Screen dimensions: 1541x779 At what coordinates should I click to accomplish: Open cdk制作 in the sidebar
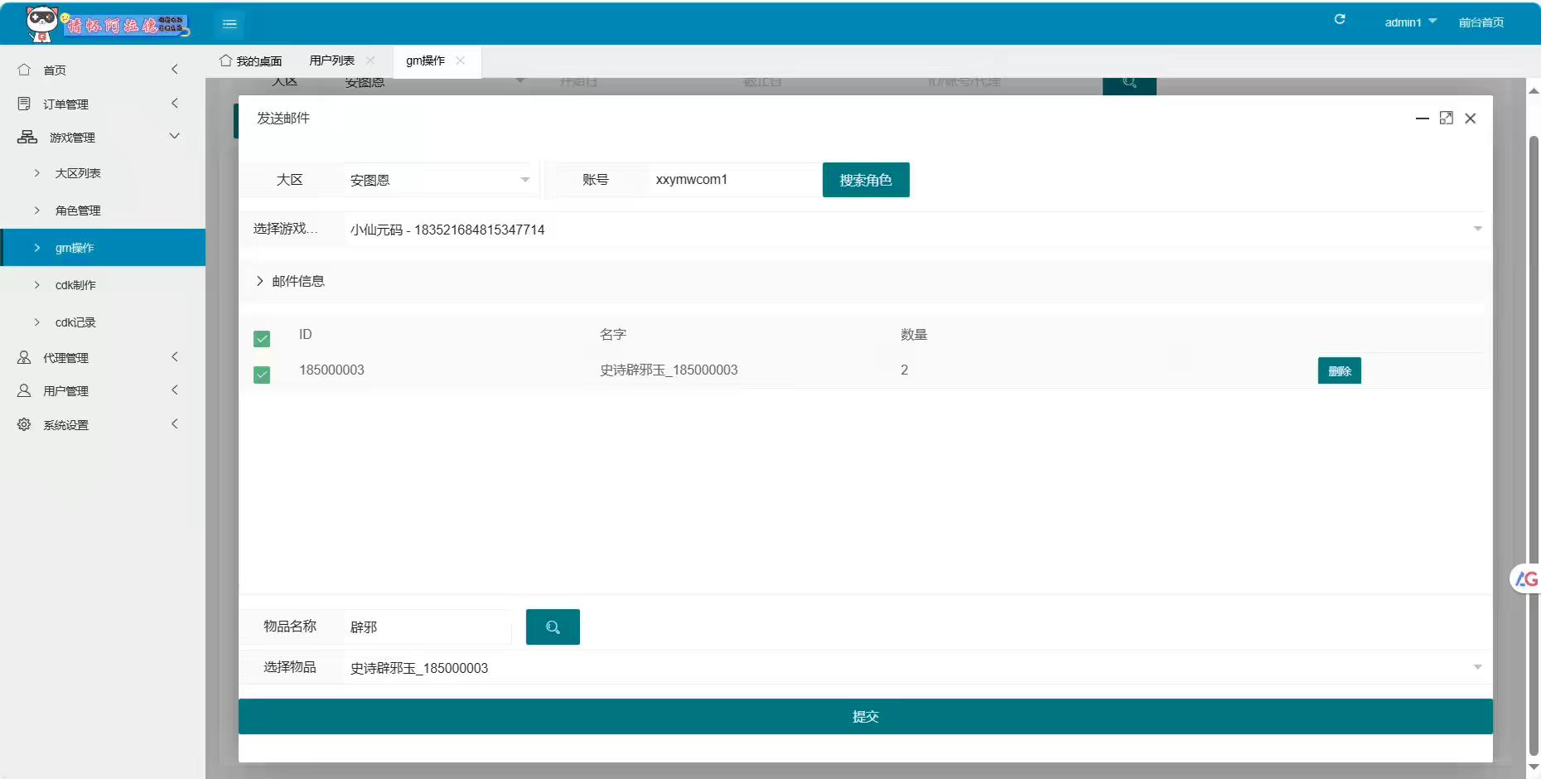click(75, 285)
